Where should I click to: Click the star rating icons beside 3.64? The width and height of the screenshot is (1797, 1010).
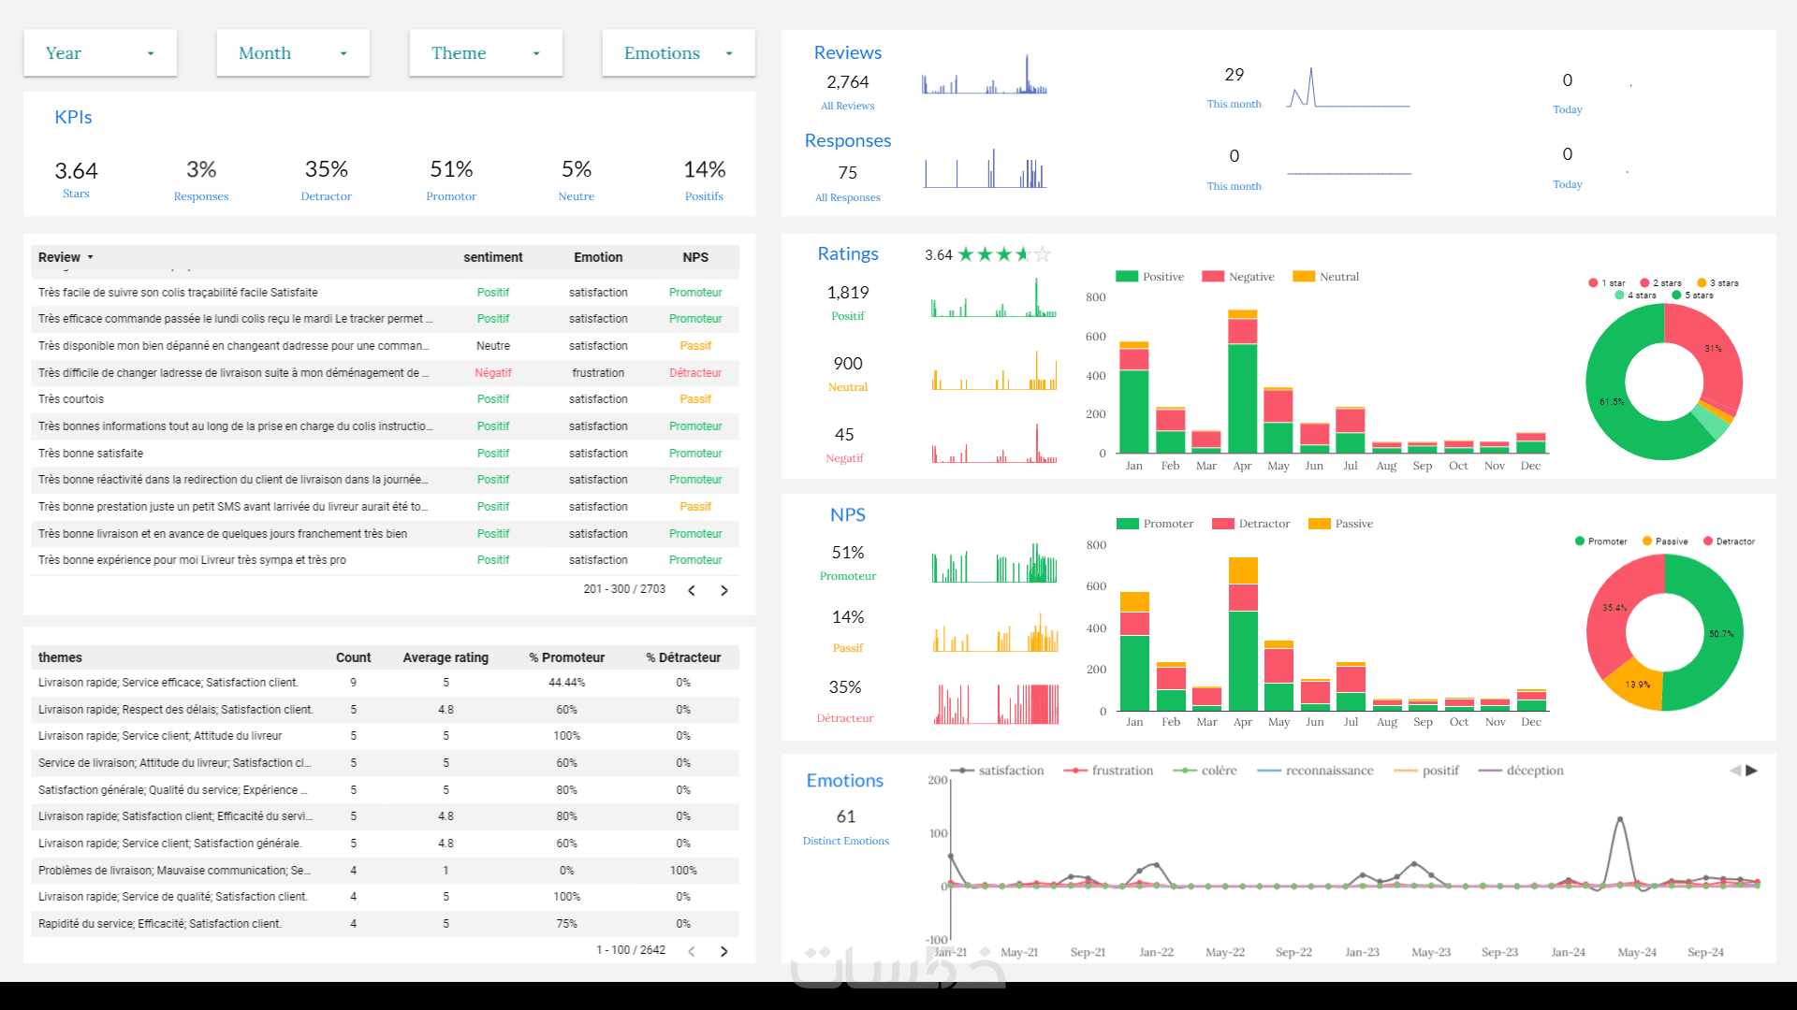(x=1003, y=254)
